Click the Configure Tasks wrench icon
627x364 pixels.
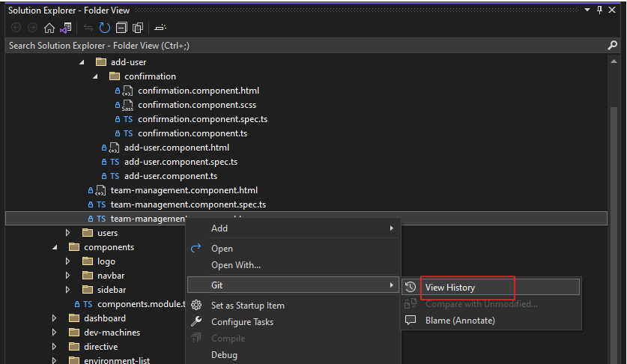click(x=197, y=322)
